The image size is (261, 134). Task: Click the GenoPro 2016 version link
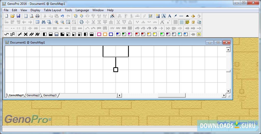tap(237, 123)
